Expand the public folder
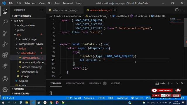 (21, 30)
